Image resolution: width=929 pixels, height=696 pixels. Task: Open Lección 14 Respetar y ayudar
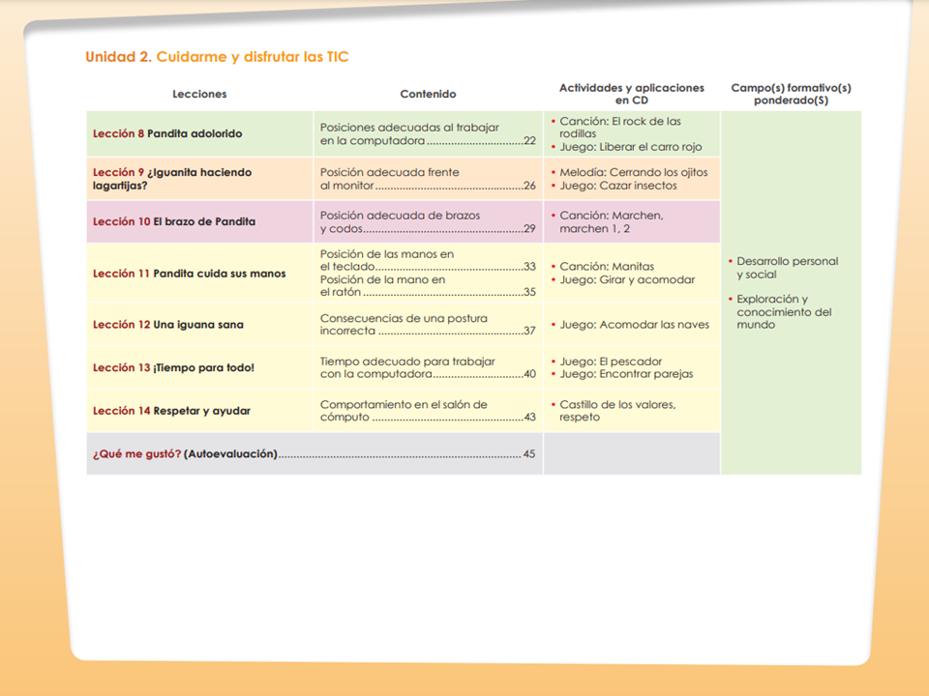click(x=172, y=411)
